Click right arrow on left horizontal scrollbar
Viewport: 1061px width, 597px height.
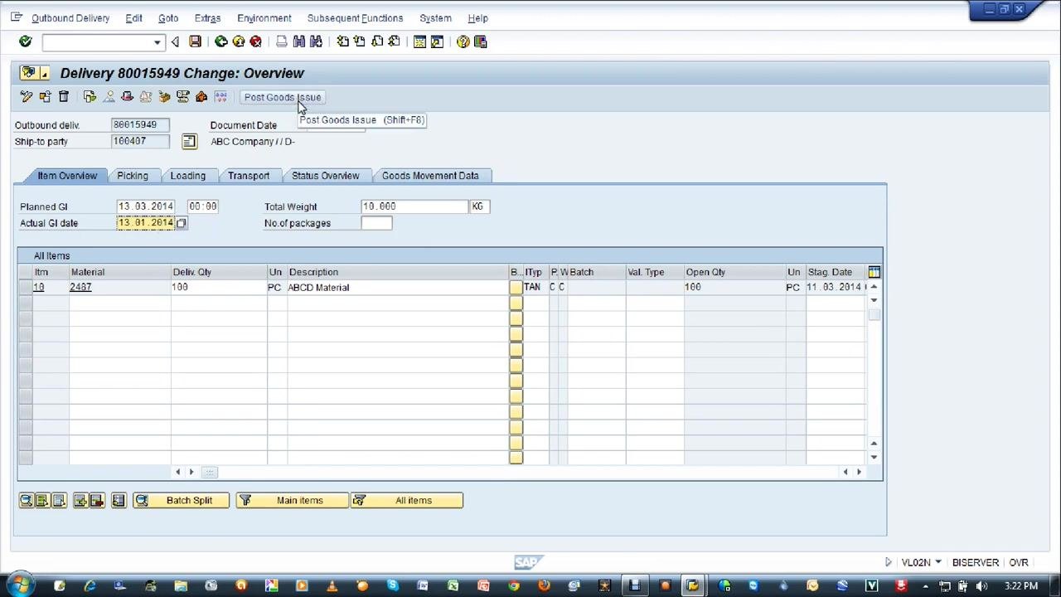(x=191, y=472)
